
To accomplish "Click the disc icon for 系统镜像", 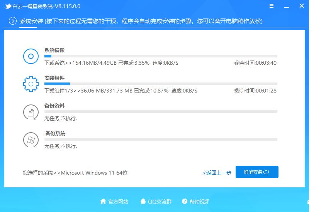I will click(31, 56).
